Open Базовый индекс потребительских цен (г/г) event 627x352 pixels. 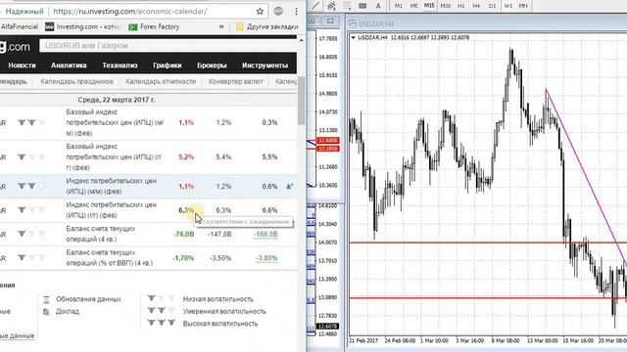pyautogui.click(x=114, y=156)
